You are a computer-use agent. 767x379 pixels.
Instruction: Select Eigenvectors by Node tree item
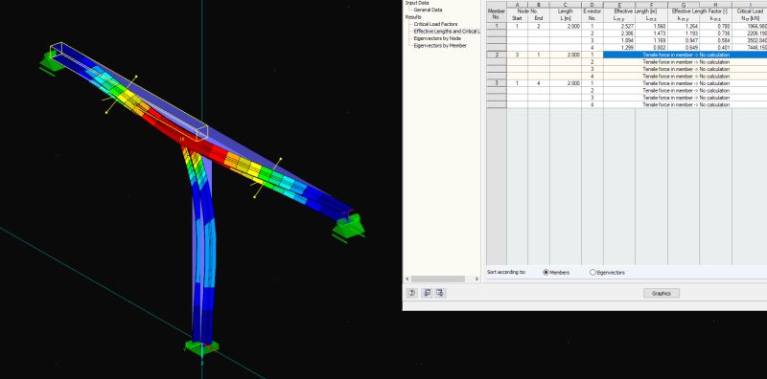pos(437,38)
